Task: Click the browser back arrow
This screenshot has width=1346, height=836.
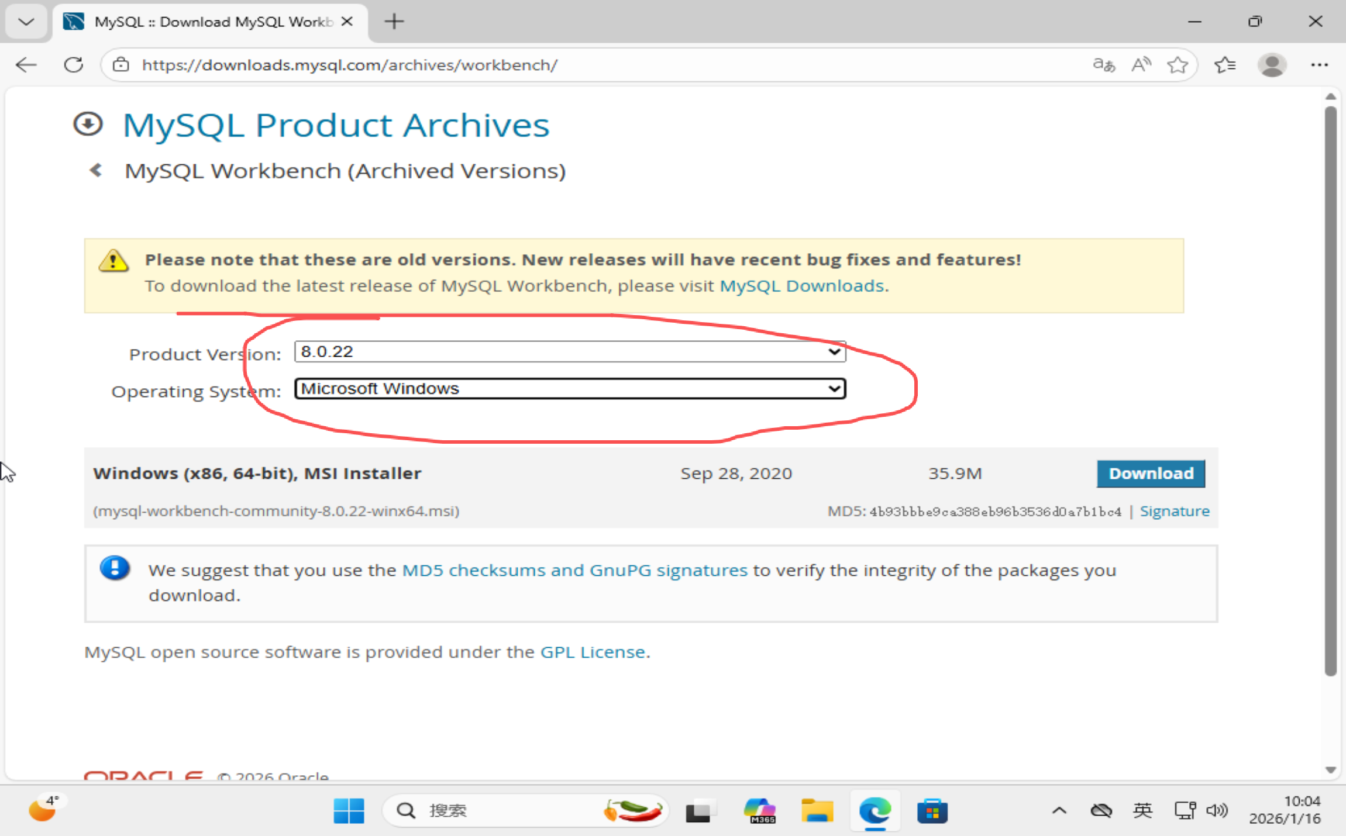Action: [x=26, y=65]
